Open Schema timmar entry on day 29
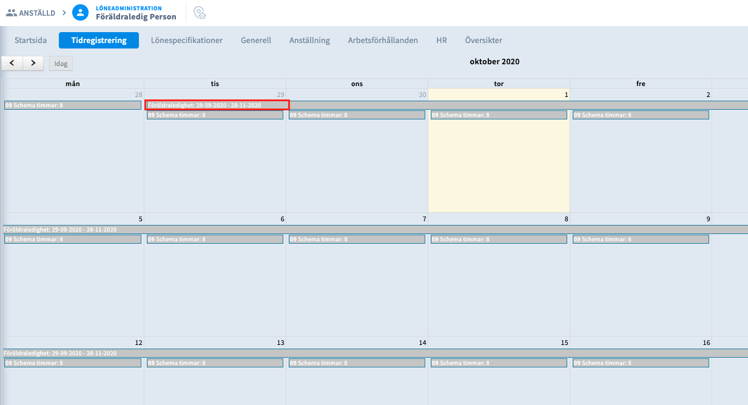Image resolution: width=748 pixels, height=405 pixels. (215, 115)
